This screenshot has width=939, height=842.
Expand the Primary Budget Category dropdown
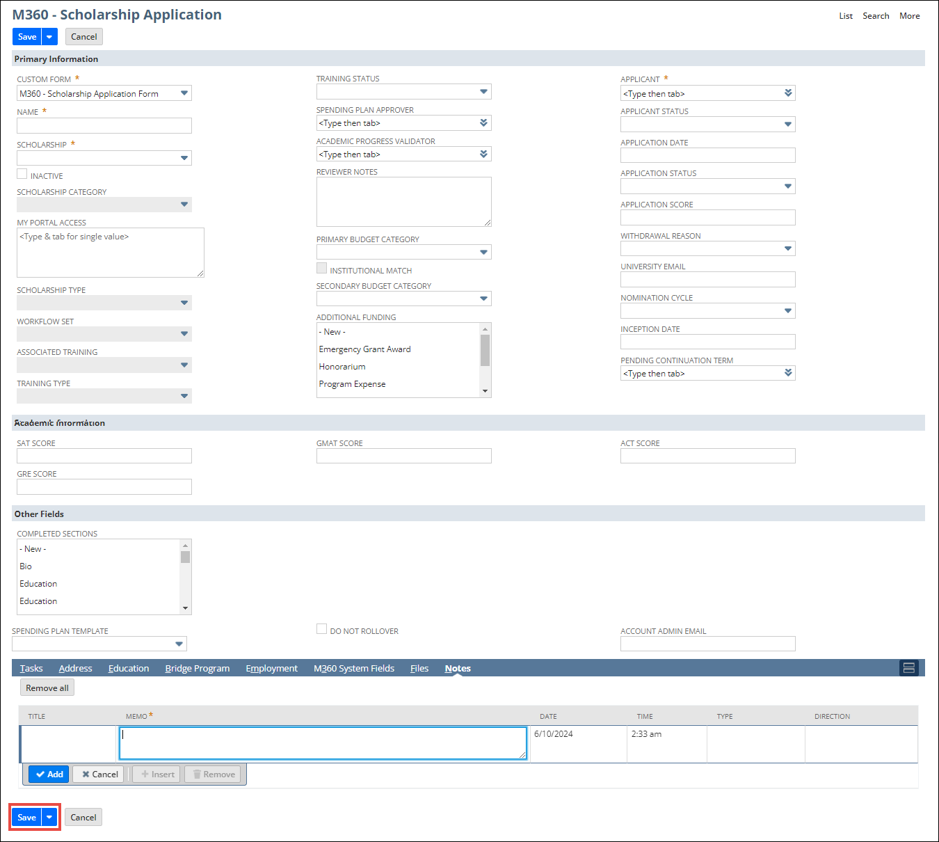point(483,252)
